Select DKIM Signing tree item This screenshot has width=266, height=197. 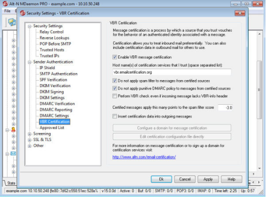(52, 92)
